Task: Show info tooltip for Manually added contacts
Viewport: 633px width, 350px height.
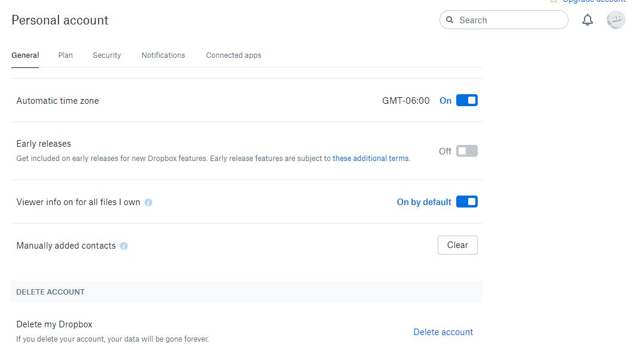Action: click(x=124, y=246)
